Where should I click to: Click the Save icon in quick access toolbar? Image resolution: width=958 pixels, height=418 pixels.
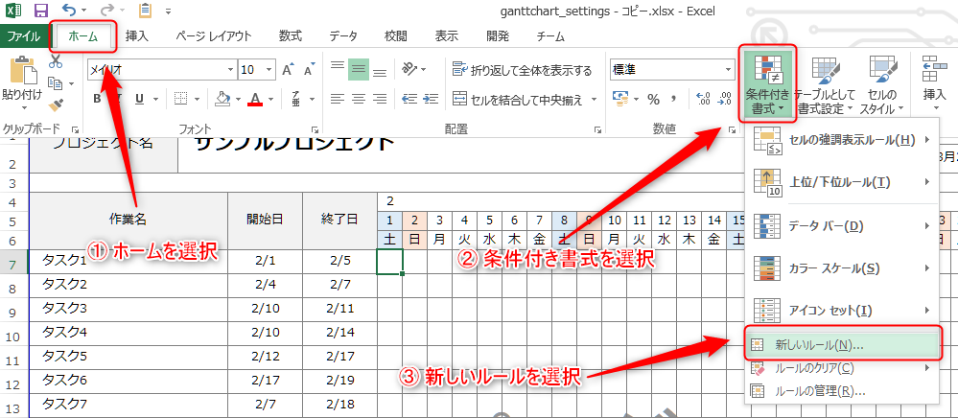(40, 12)
